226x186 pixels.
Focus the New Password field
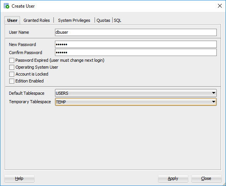pos(136,44)
